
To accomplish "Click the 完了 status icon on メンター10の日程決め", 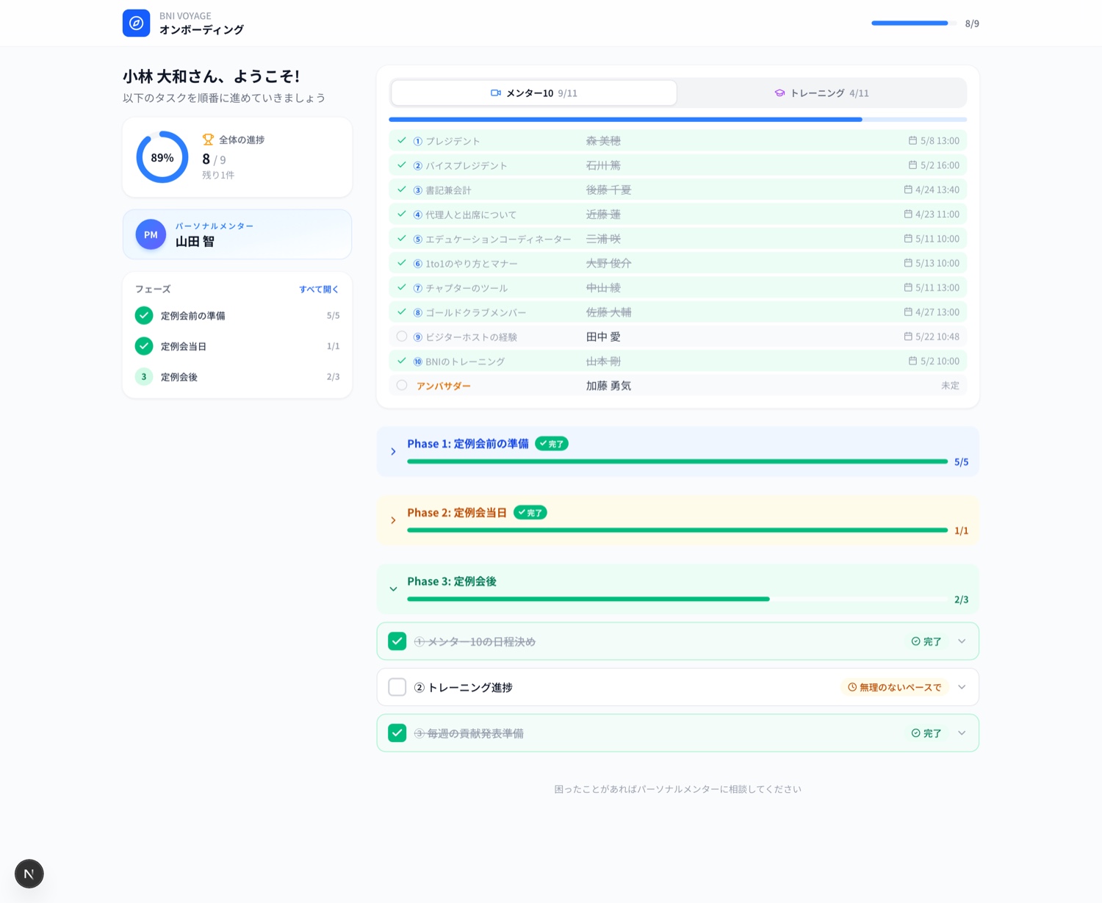I will [x=915, y=641].
